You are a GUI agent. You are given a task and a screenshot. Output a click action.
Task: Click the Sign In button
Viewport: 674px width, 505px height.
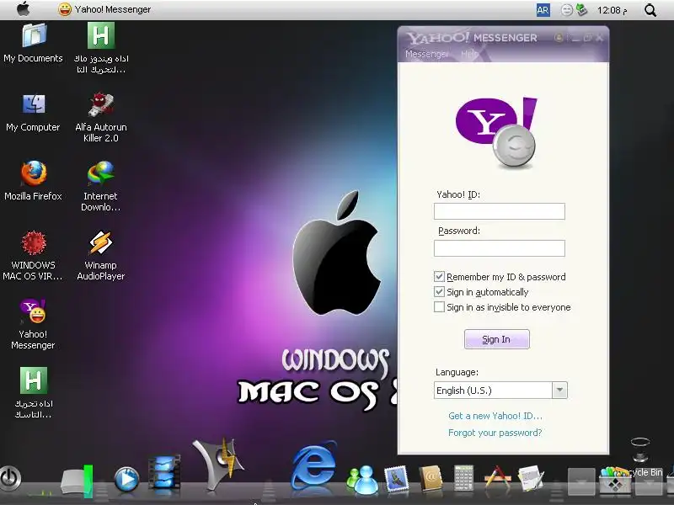coord(497,339)
